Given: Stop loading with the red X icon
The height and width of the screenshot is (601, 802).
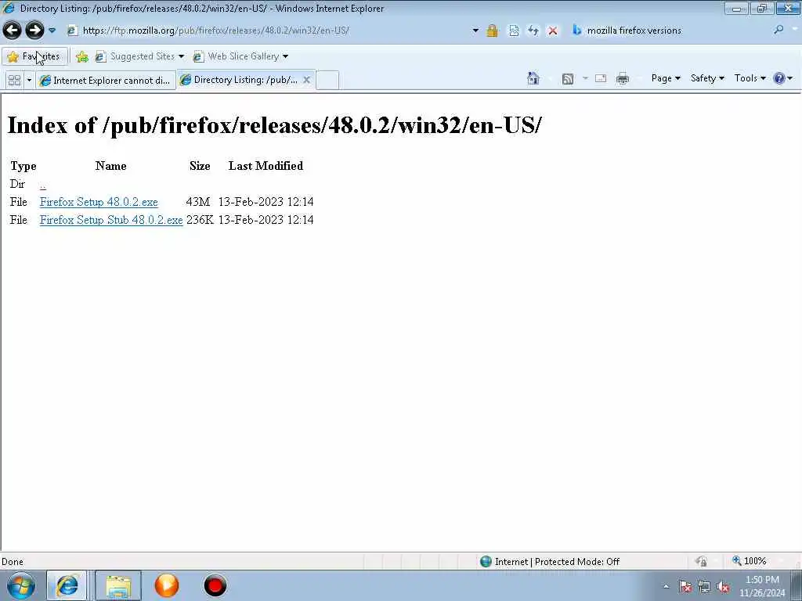Looking at the screenshot, I should tap(552, 31).
